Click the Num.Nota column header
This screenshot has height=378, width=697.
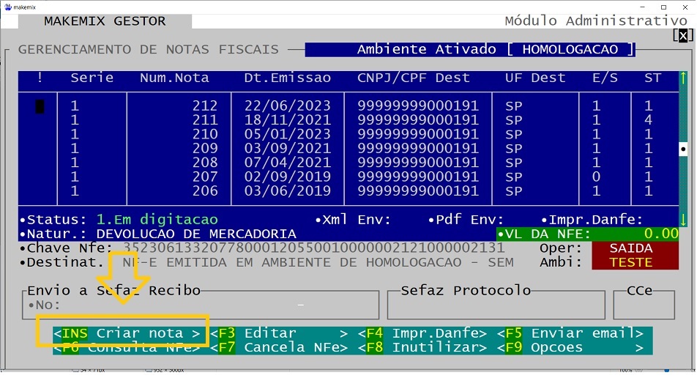click(x=174, y=78)
